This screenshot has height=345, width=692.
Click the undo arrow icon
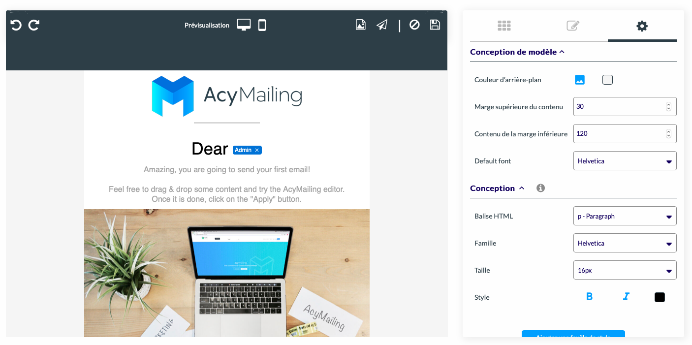point(16,25)
